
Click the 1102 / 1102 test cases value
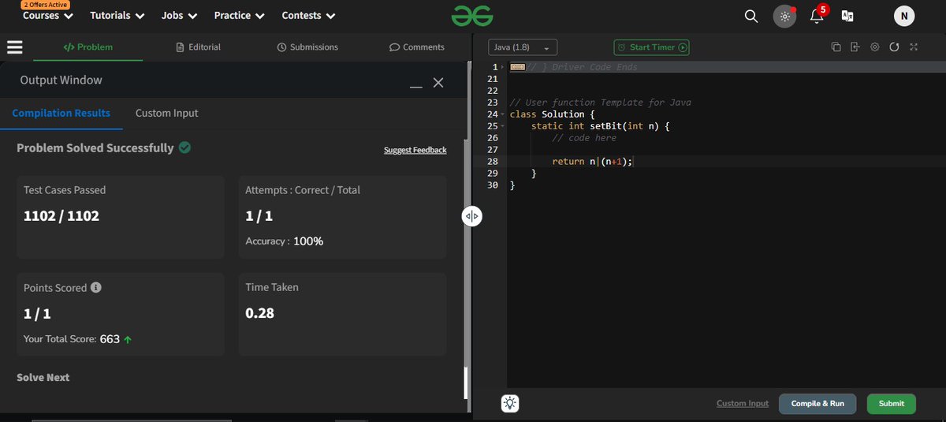coord(61,215)
